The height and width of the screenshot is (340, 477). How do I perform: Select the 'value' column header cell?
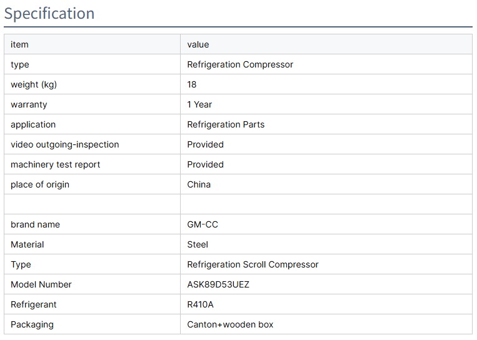pyautogui.click(x=198, y=44)
